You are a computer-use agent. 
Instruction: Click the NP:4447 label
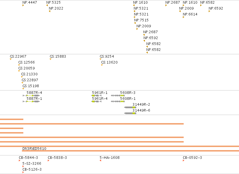point(30,3)
